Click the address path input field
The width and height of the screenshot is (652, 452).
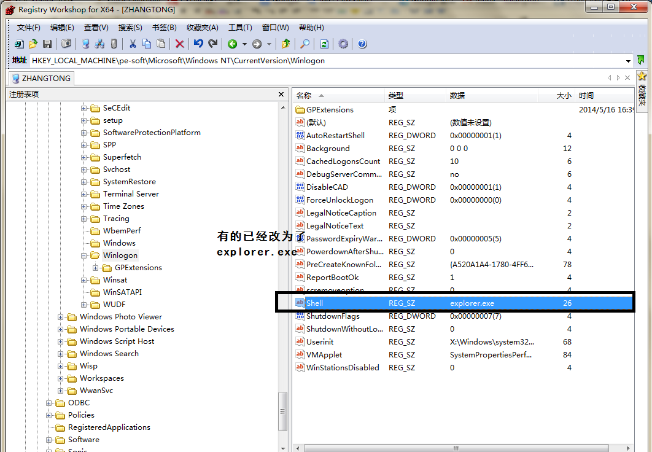(x=327, y=61)
